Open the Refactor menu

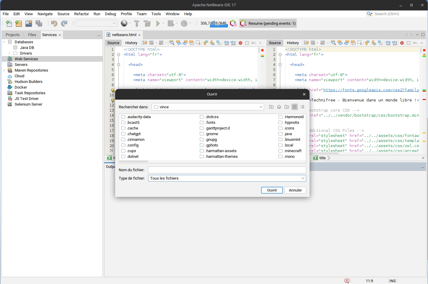[81, 14]
